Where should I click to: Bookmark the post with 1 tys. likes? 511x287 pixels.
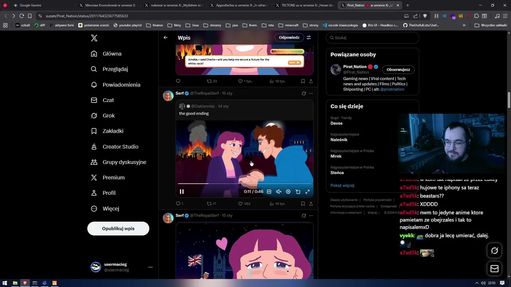[303, 81]
